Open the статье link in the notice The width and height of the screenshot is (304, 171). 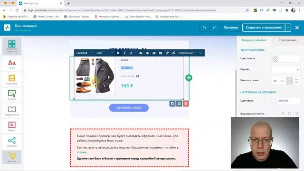pyautogui.click(x=82, y=152)
